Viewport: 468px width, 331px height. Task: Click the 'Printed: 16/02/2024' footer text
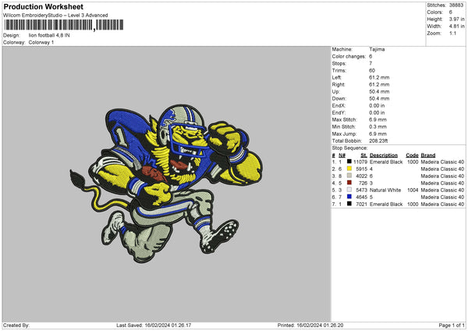(x=310, y=325)
